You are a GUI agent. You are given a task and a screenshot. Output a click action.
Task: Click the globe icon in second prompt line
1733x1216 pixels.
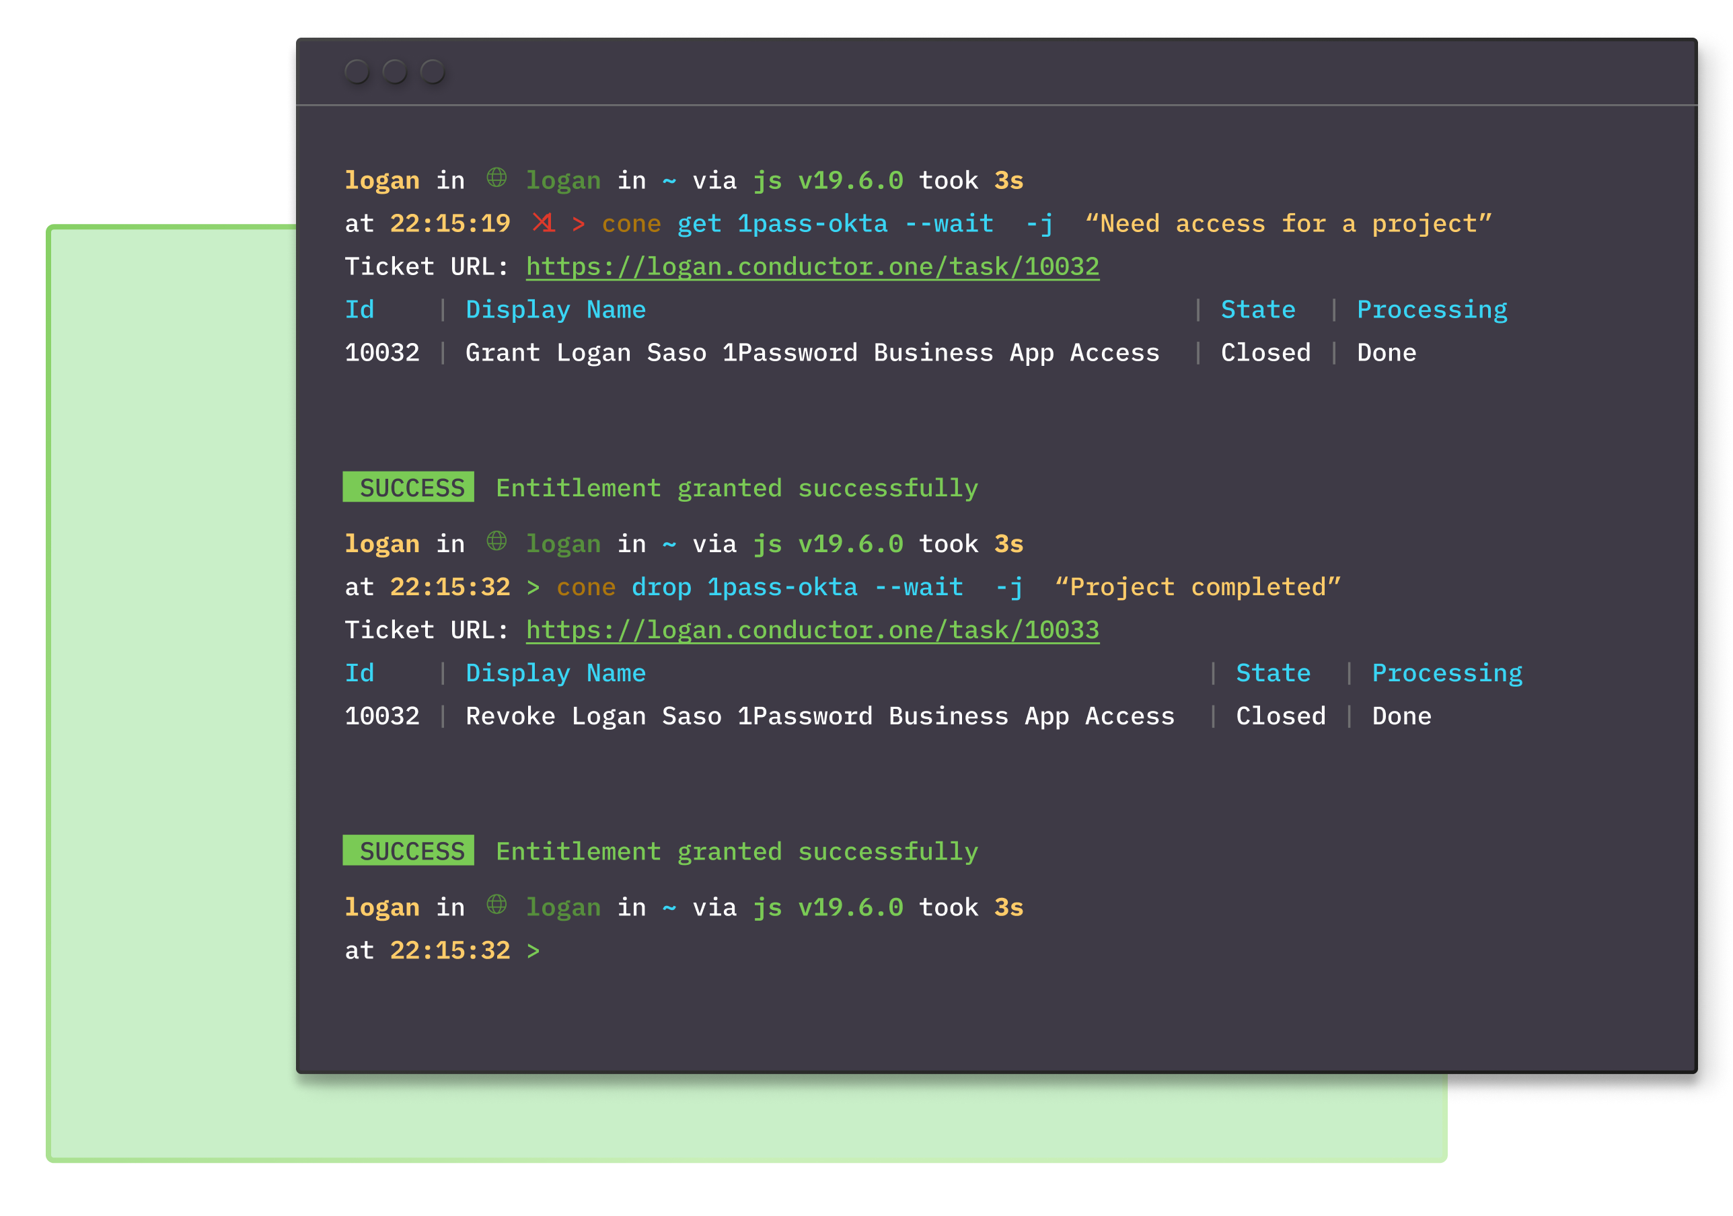click(x=496, y=543)
